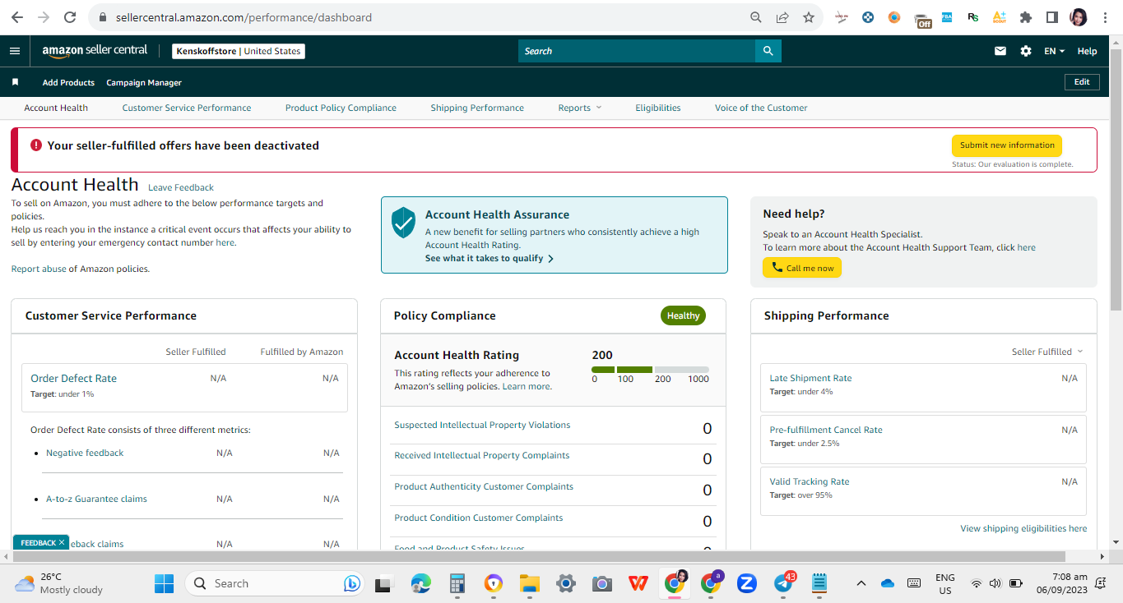Open the Negative feedback metric link
Viewport: 1123px width, 603px height.
(x=85, y=453)
